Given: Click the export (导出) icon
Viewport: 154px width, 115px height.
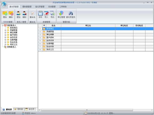Looking at the screenshot, I should pos(52,14).
